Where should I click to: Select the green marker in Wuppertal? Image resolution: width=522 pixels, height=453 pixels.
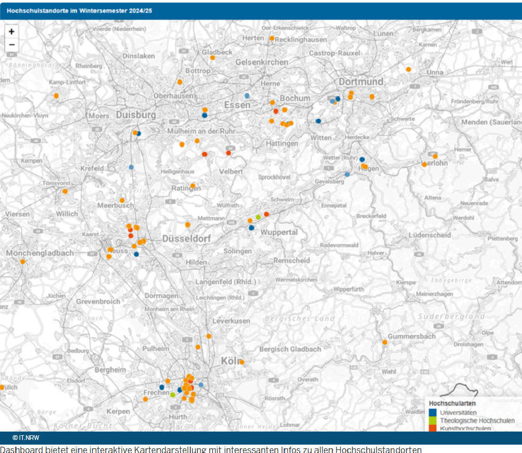point(258,217)
